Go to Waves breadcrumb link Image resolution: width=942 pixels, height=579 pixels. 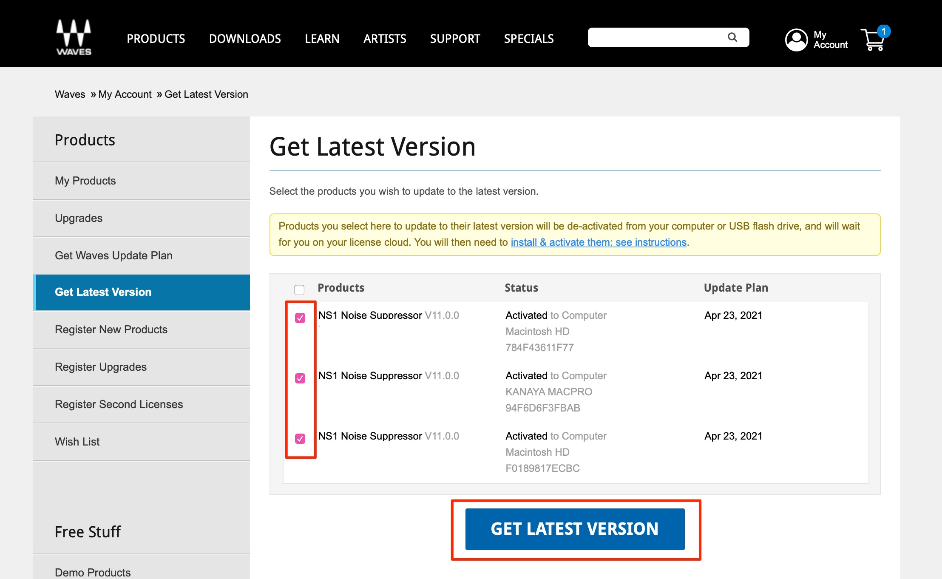(70, 94)
